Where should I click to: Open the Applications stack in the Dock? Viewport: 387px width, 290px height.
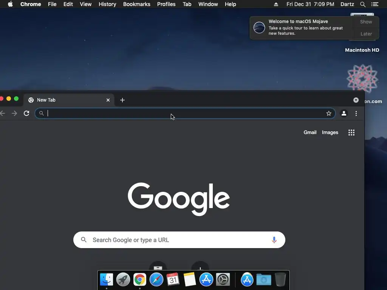[x=247, y=279]
